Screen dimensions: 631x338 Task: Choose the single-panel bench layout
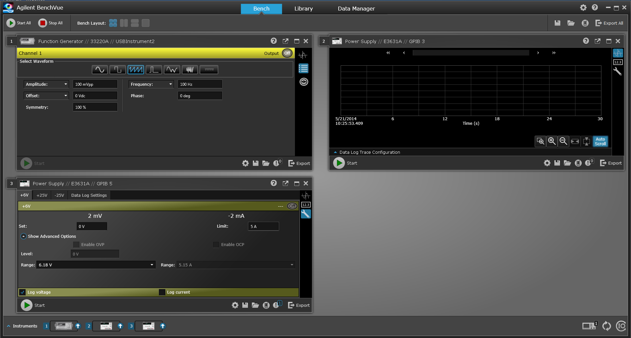point(146,23)
